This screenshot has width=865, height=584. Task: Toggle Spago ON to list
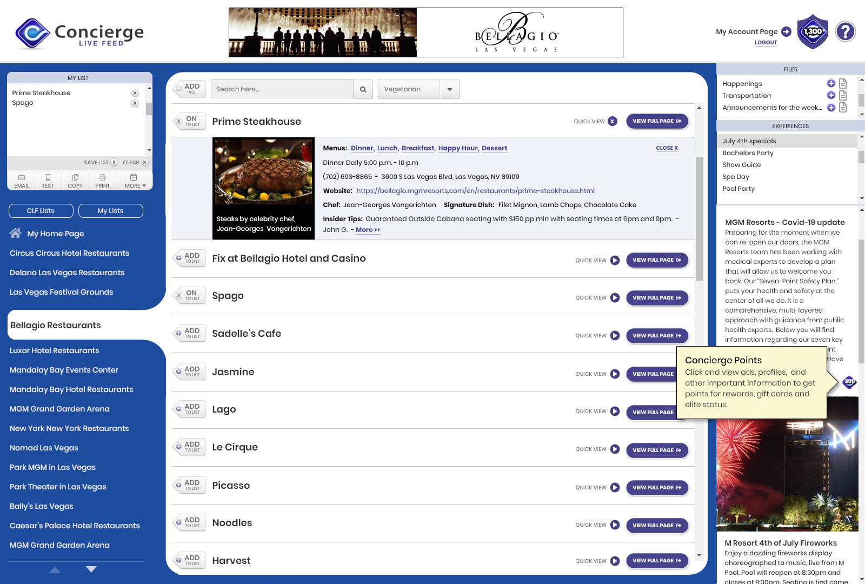189,295
